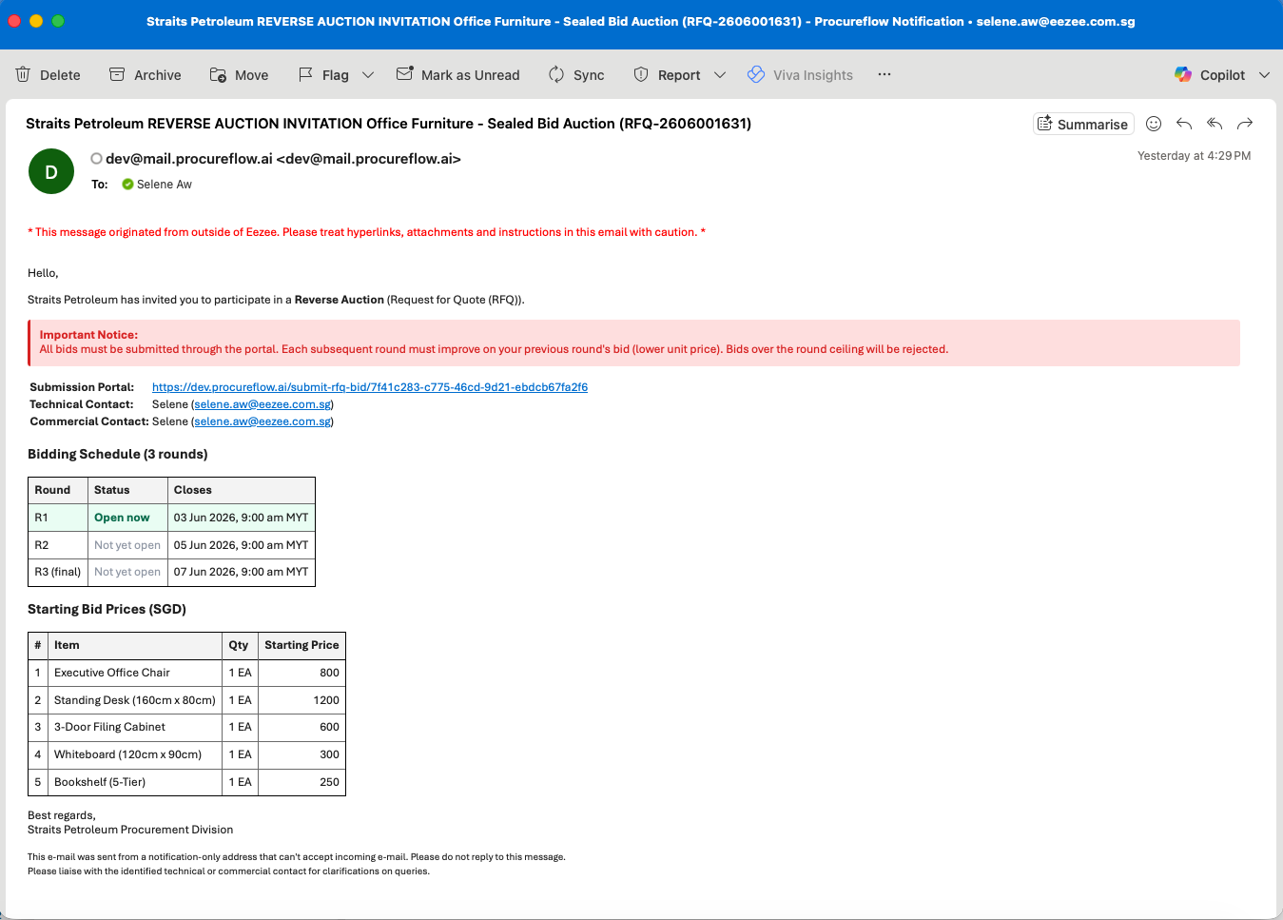Click the 'Starting Price' column header
Viewport: 1283px width, 920px height.
click(301, 645)
